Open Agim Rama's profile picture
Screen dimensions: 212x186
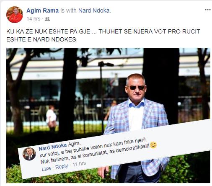pos(15,15)
